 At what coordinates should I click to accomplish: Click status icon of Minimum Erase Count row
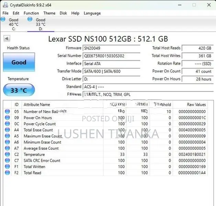(x=7, y=142)
